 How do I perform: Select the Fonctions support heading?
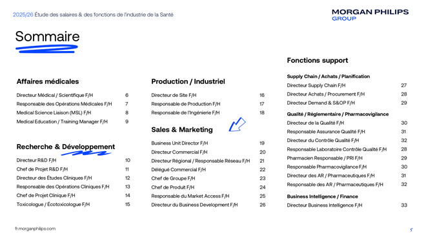318,60
